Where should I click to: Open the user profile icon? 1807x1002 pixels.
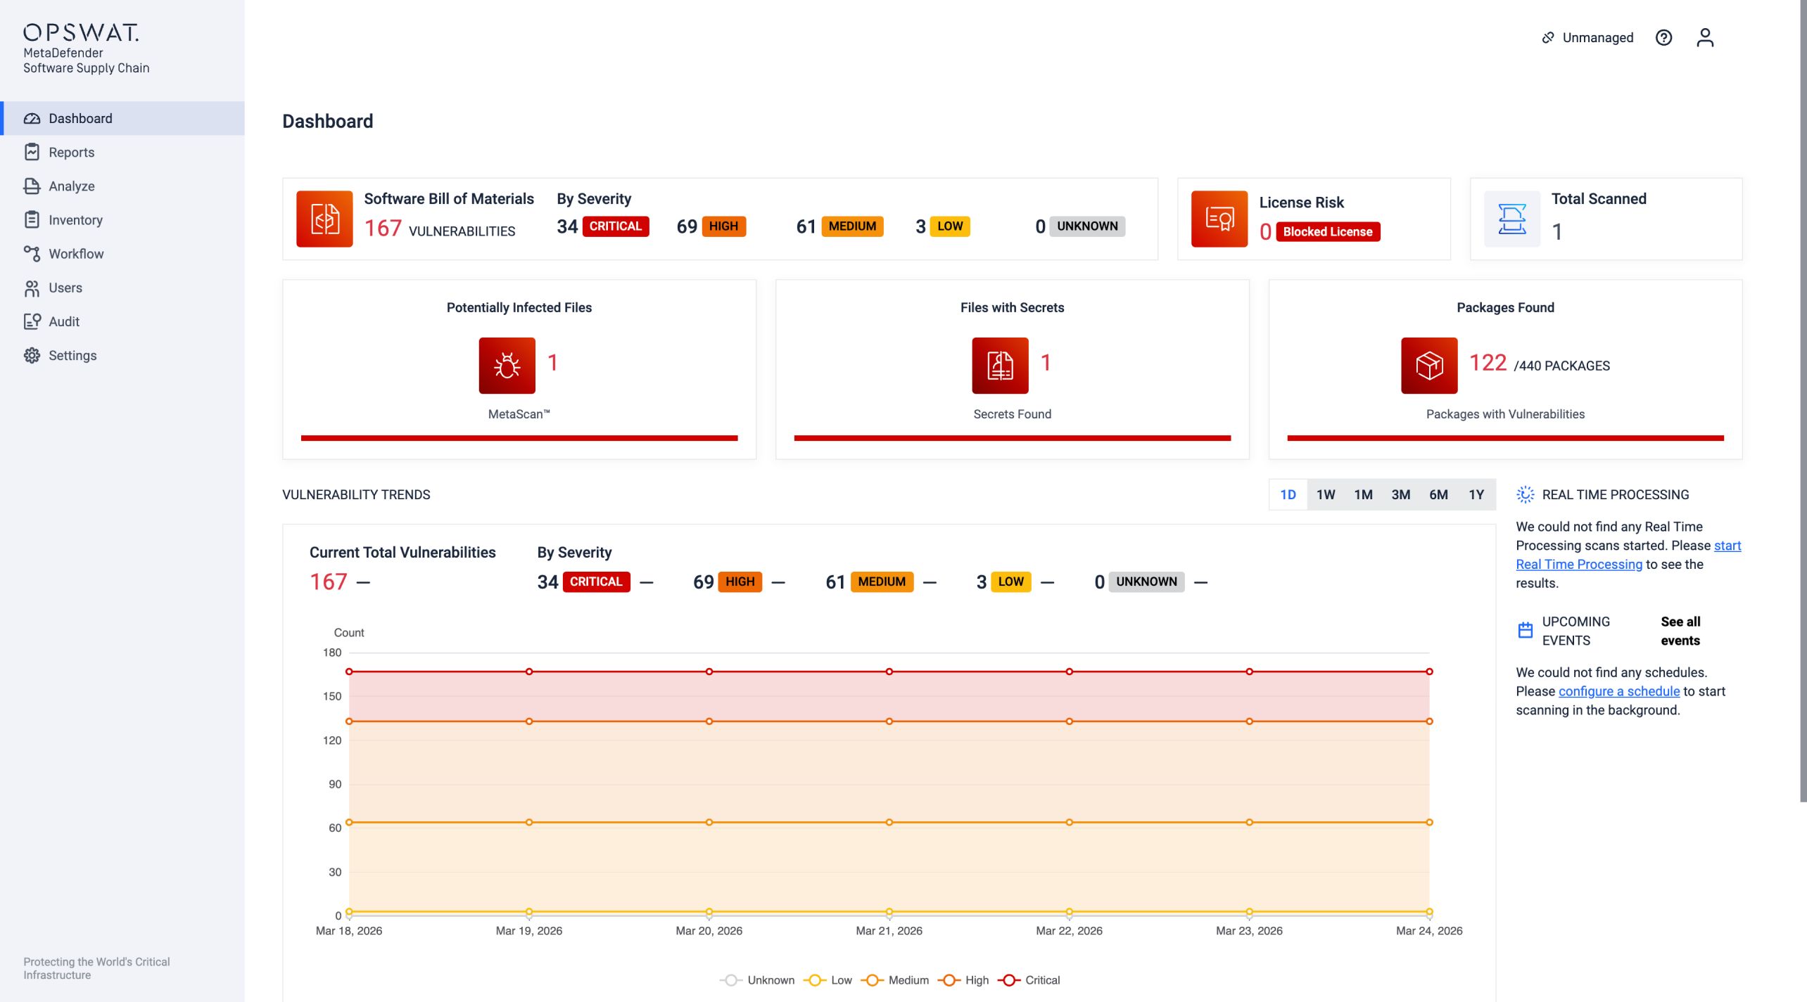point(1704,37)
